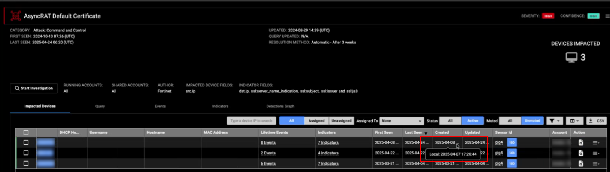Image resolution: width=610 pixels, height=172 pixels.
Task: Click First Seen 2025-03-21 cell
Action: point(387,163)
